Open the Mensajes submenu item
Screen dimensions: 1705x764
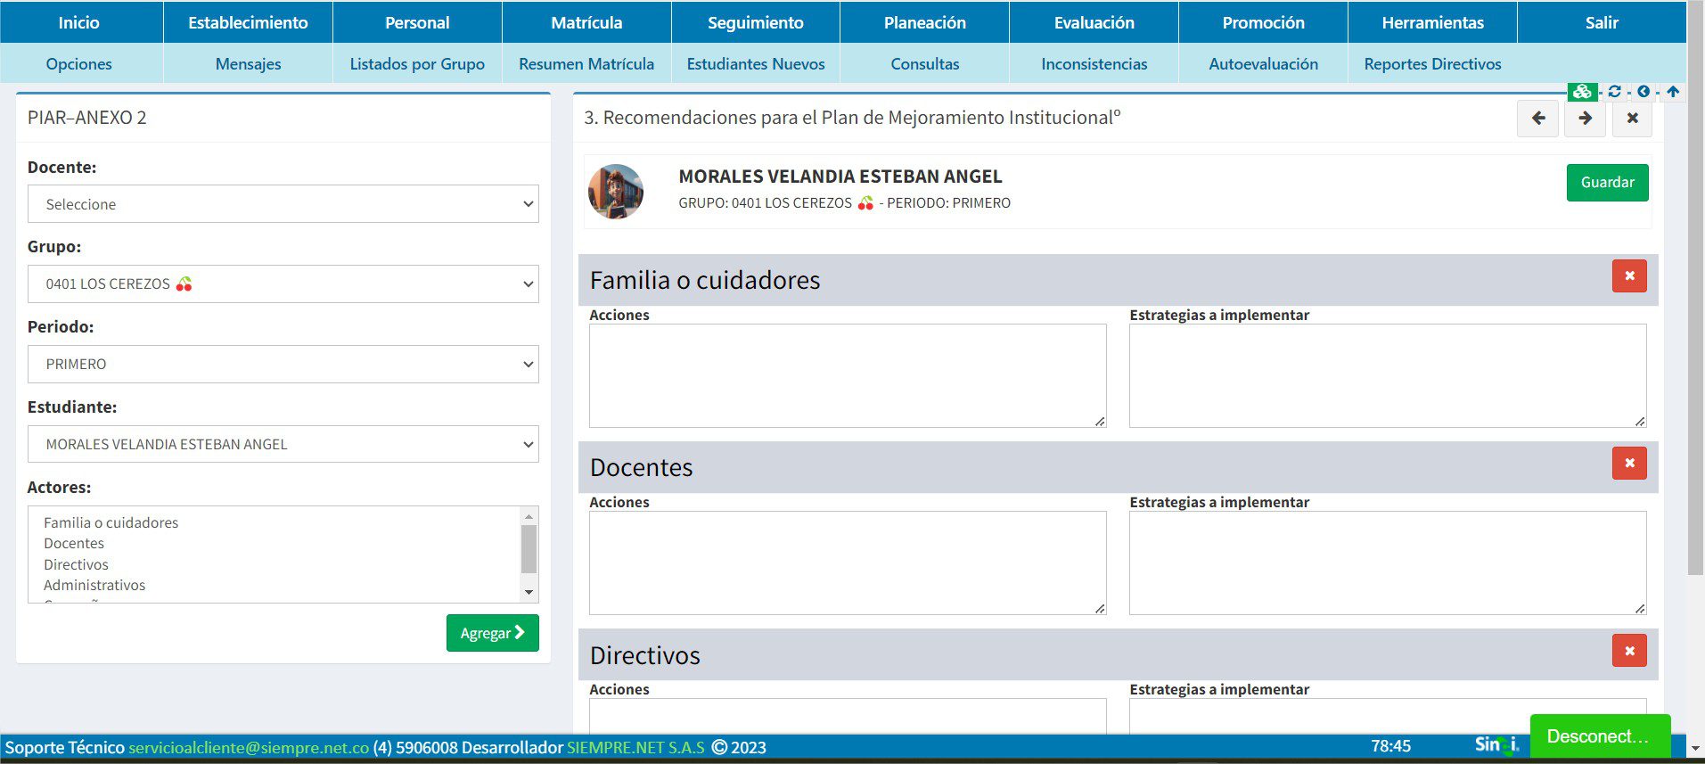[248, 63]
